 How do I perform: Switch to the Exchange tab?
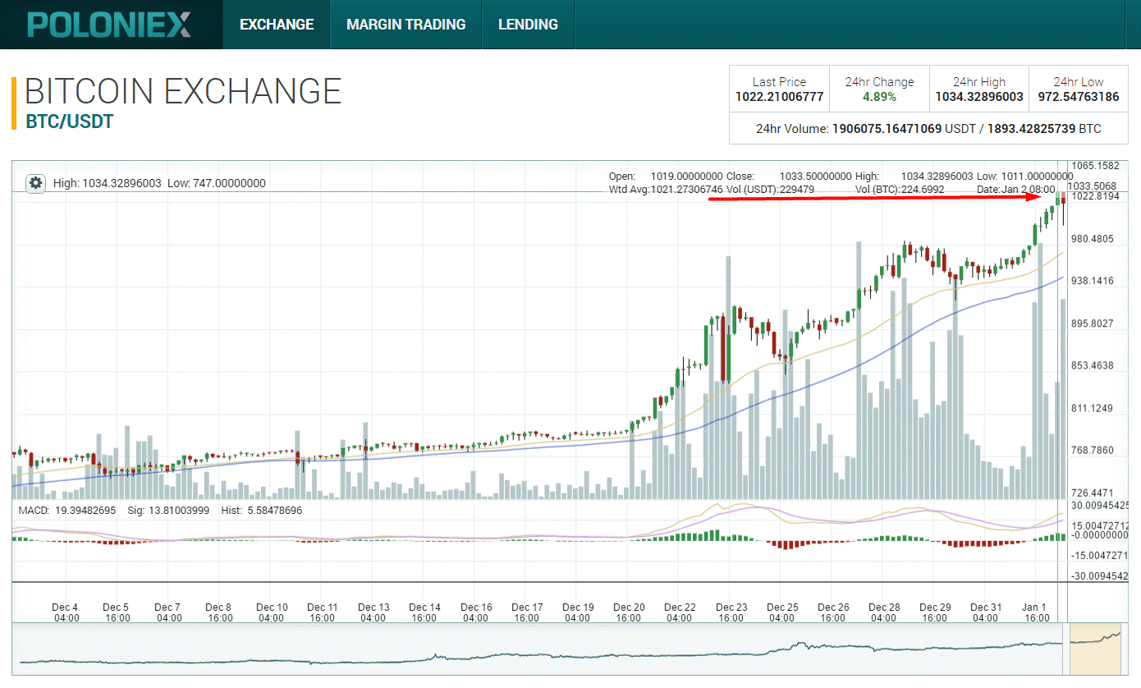[x=277, y=25]
